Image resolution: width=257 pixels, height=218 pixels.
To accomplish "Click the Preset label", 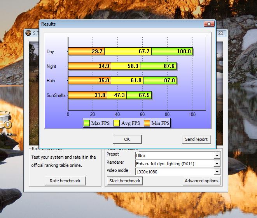I will pos(113,154).
